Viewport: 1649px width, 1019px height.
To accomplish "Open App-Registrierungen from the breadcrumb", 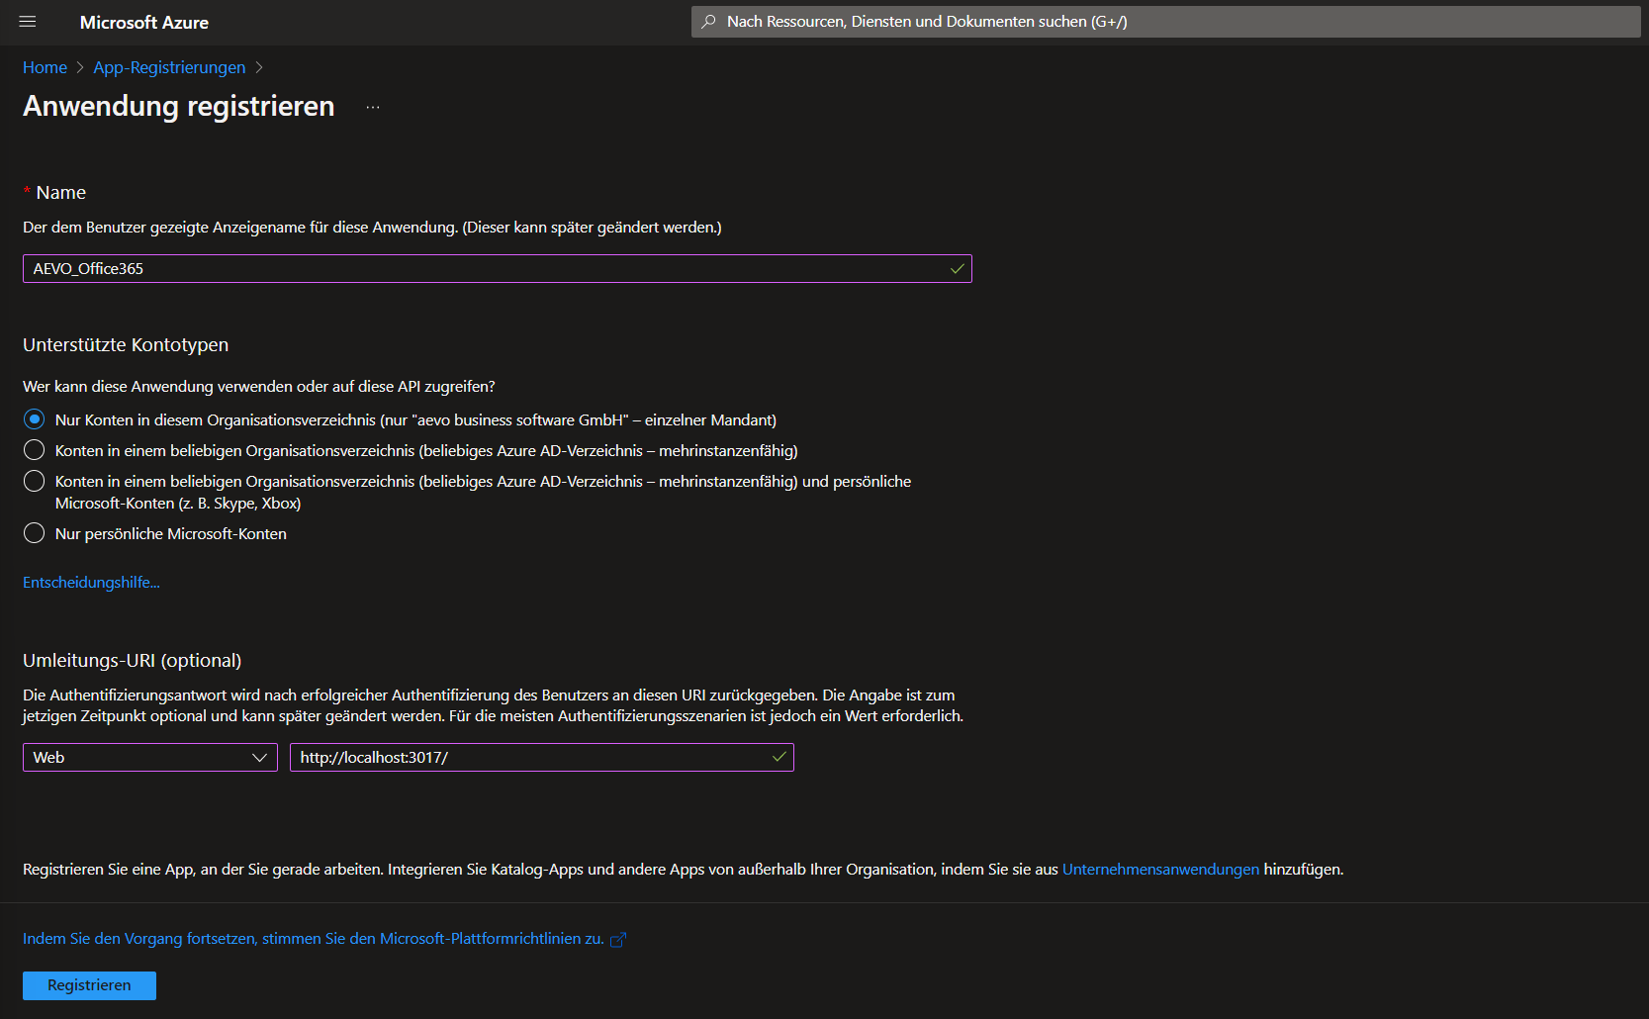I will (169, 67).
